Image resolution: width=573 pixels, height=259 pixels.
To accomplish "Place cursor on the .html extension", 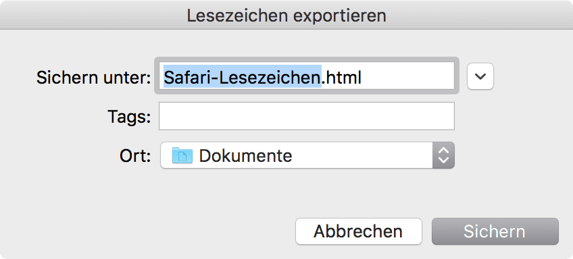I will [341, 77].
